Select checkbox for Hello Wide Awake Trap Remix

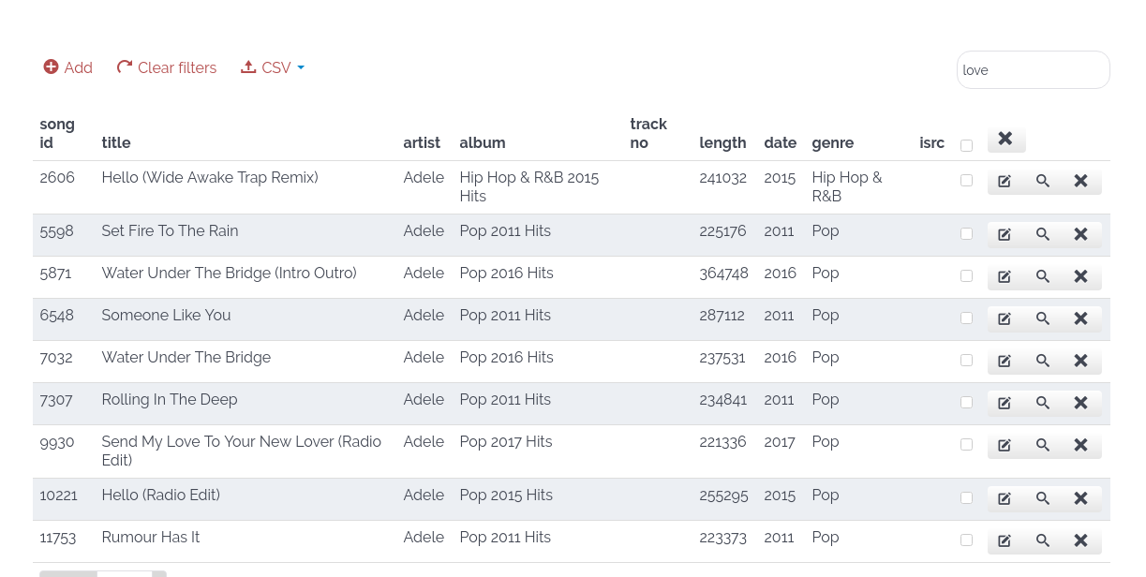pyautogui.click(x=966, y=181)
